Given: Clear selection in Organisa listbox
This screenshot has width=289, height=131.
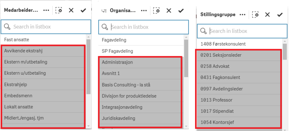Looking at the screenshot, I should point(156,11).
